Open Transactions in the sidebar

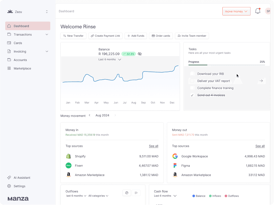[28, 34]
